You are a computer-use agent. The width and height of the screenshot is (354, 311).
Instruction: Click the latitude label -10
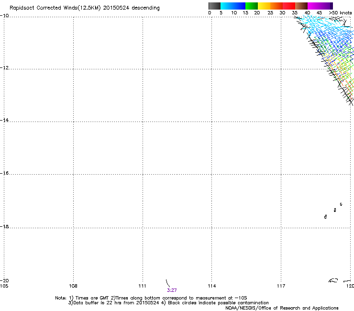pyautogui.click(x=4, y=16)
